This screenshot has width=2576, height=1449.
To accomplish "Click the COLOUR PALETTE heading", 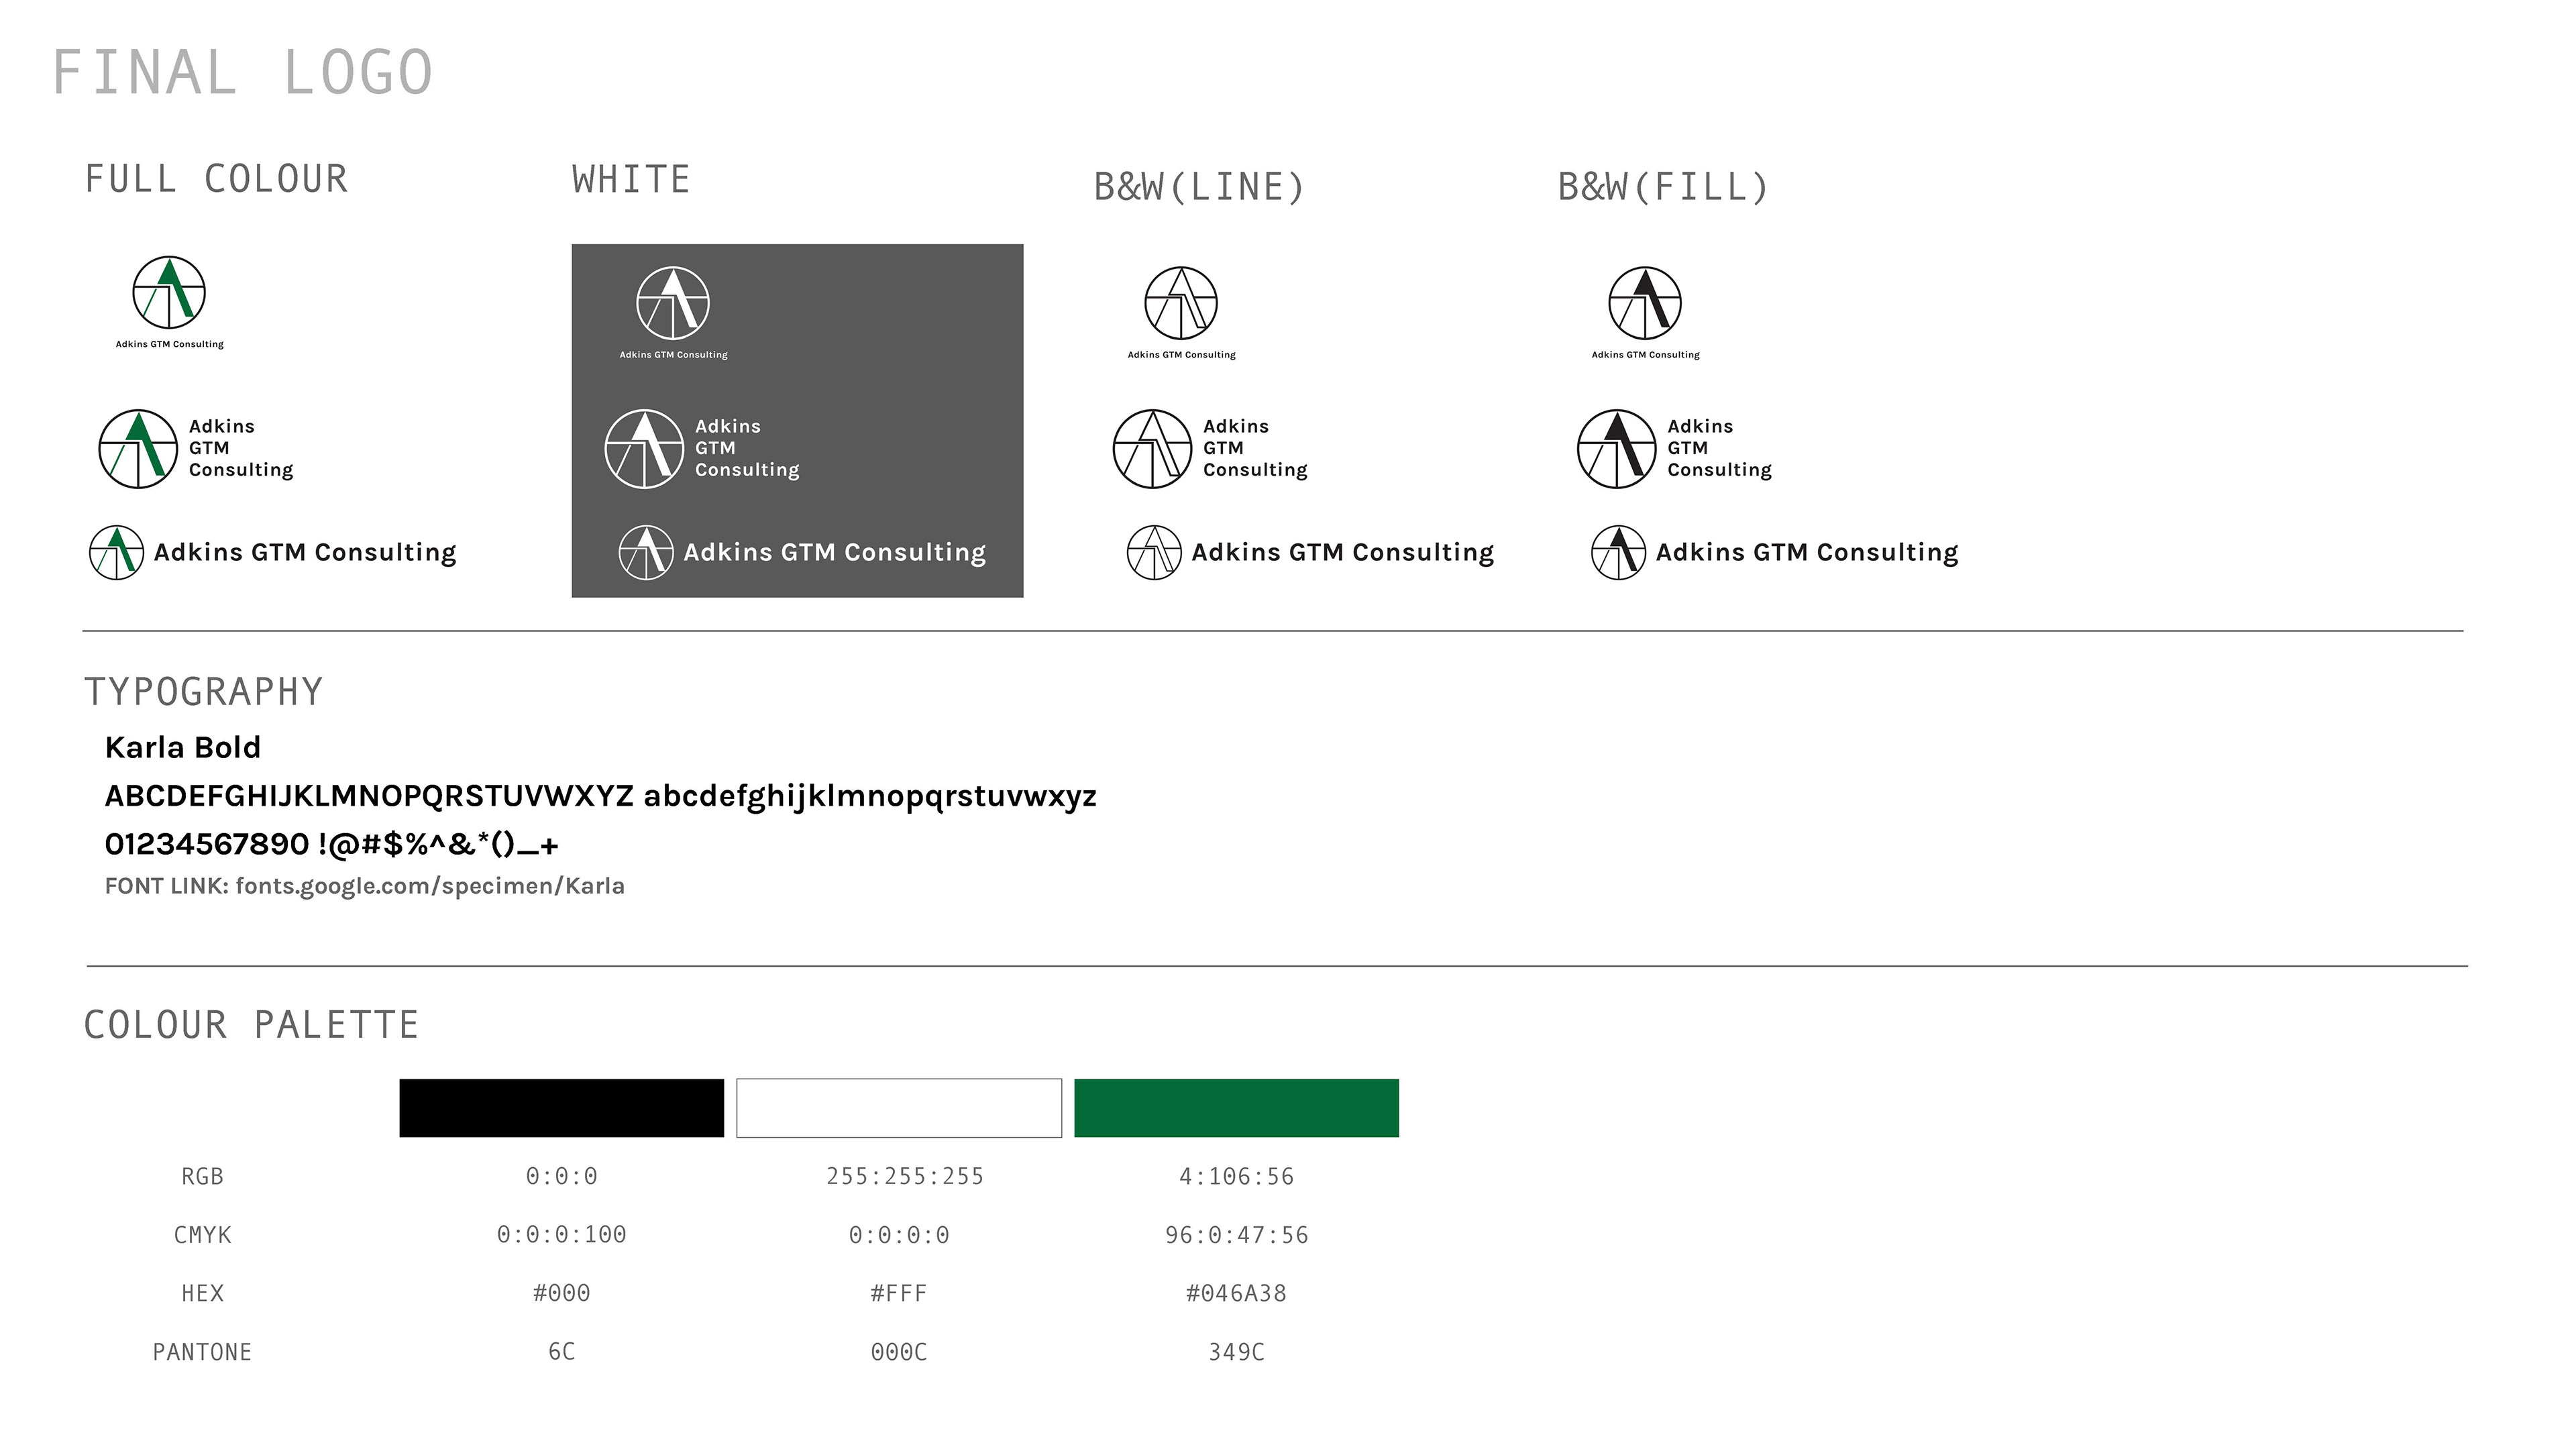I will 251,1025.
